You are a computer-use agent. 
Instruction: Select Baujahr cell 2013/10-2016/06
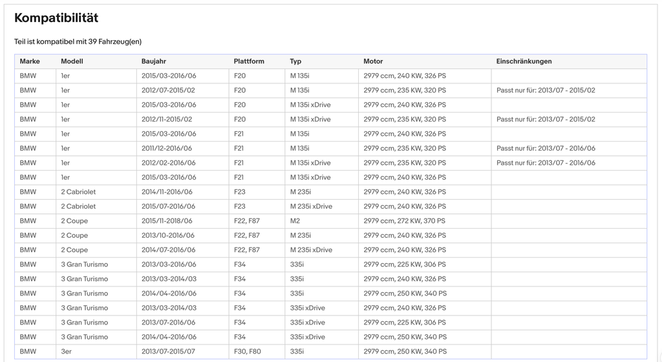168,235
